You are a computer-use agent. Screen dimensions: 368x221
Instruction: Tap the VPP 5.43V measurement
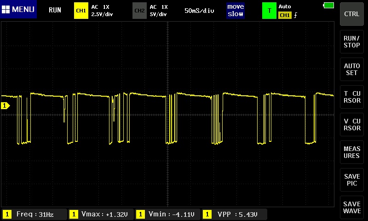click(x=235, y=214)
